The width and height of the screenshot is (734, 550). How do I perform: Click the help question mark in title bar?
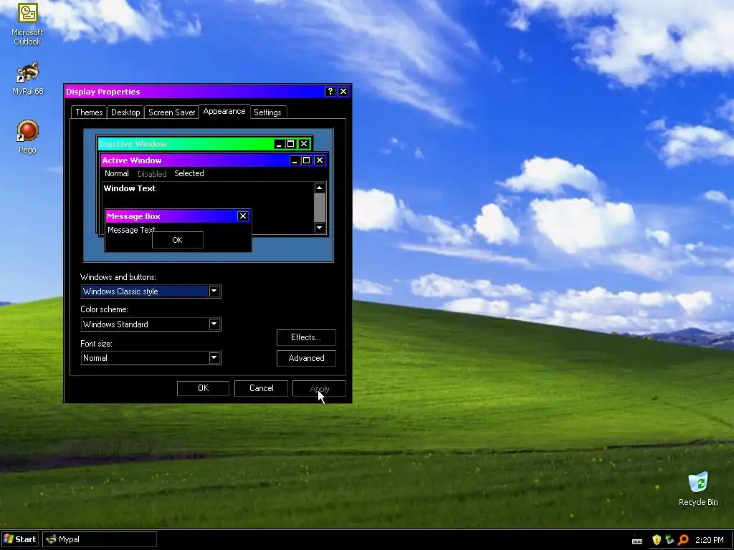click(330, 91)
